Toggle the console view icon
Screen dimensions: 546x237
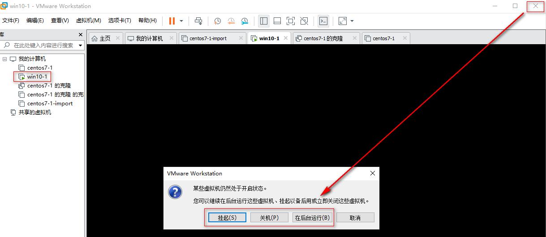[323, 21]
